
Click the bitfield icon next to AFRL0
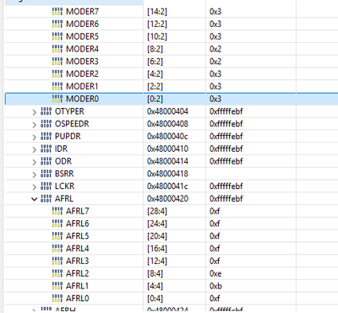pos(57,299)
